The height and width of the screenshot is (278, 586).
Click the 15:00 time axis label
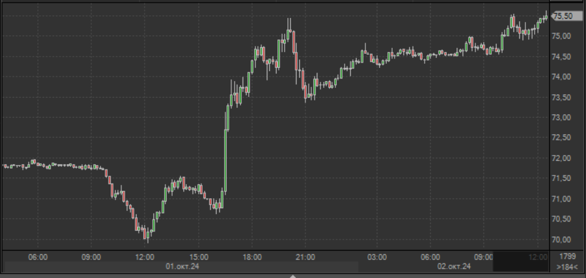[199, 257]
